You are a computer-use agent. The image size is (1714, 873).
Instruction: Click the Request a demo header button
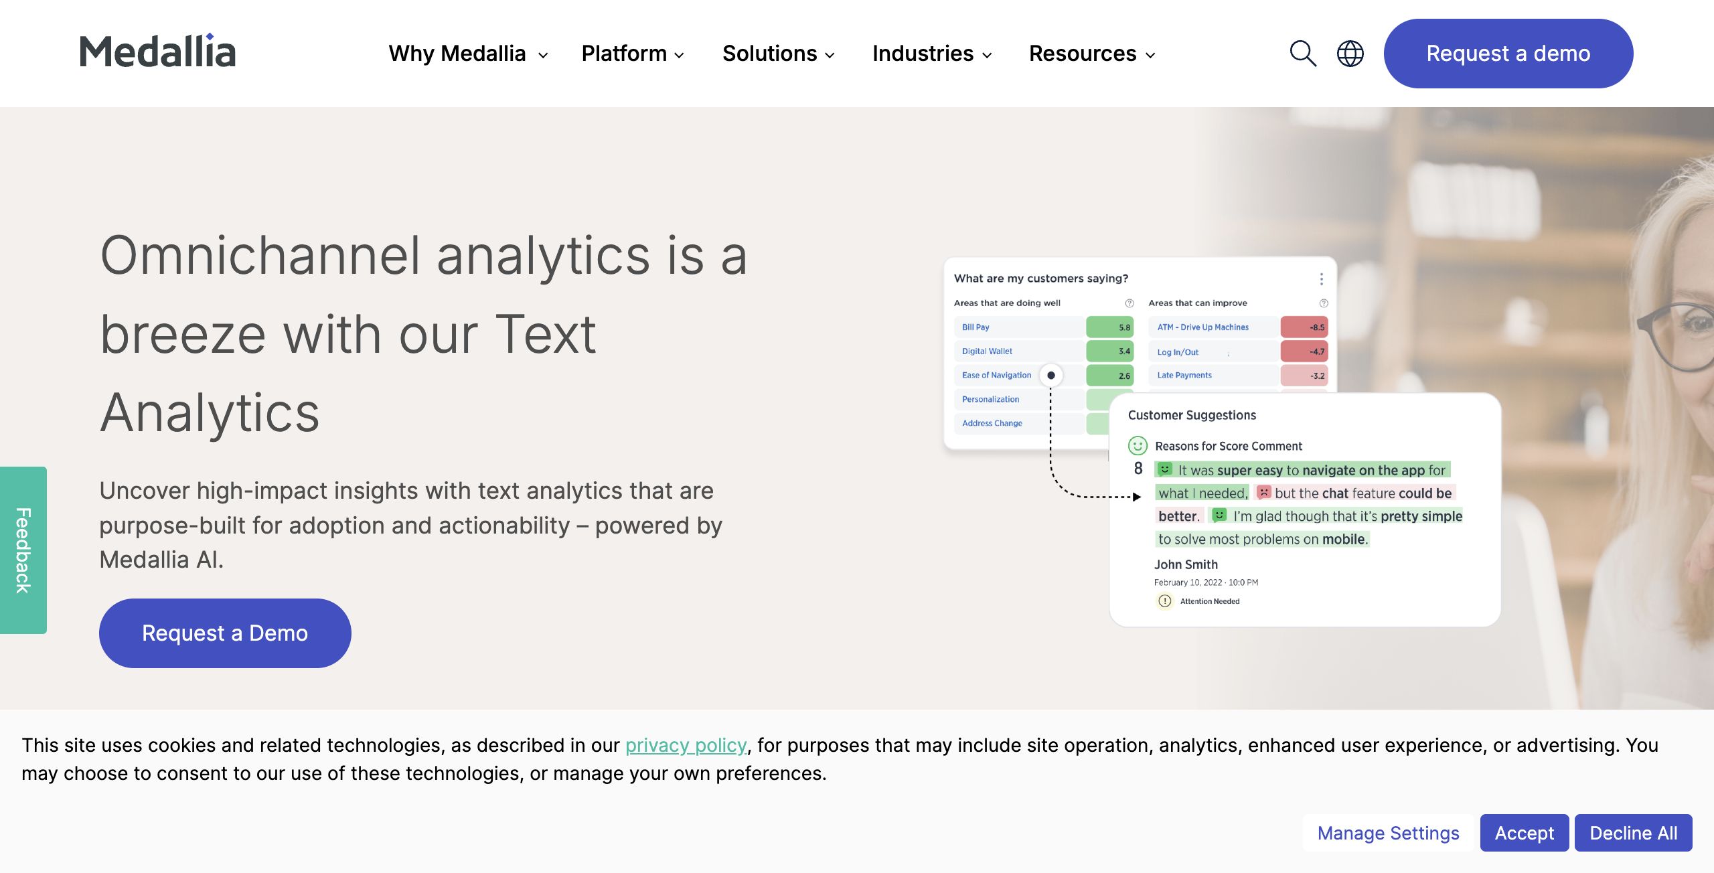click(1508, 54)
